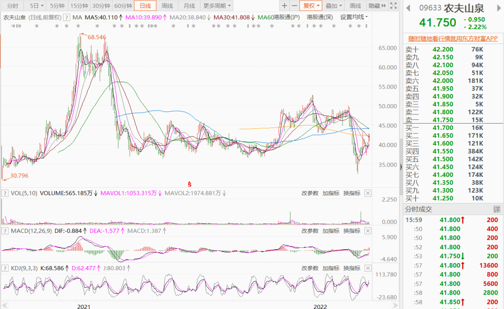Image resolution: width=504 pixels, height=309 pixels.
Task: Toggle 隐藏 panel hide button
Action: (377, 6)
